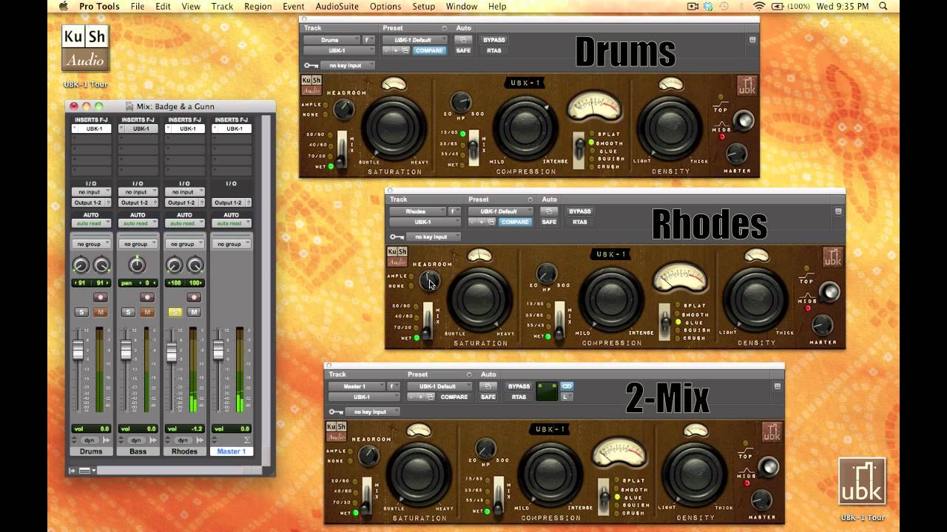Toggle BYPASS in Drums plugin
This screenshot has width=947, height=532.
(x=493, y=40)
